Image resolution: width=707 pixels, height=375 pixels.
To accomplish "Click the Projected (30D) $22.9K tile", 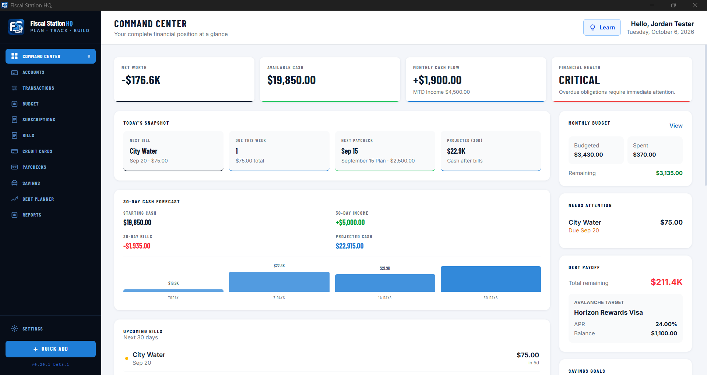I will pyautogui.click(x=490, y=151).
